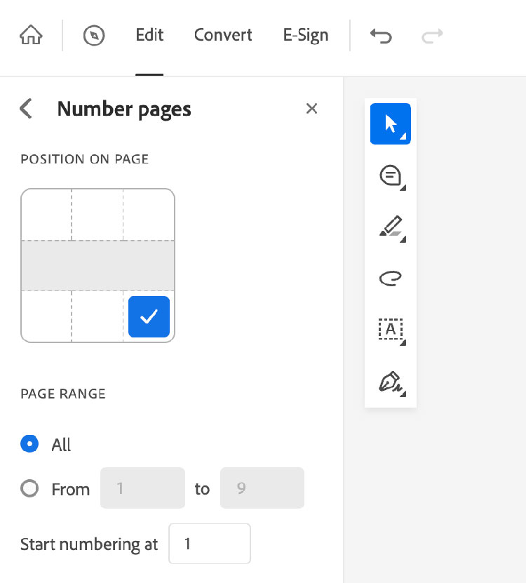Select the Draw freehand loop tool

(x=391, y=279)
